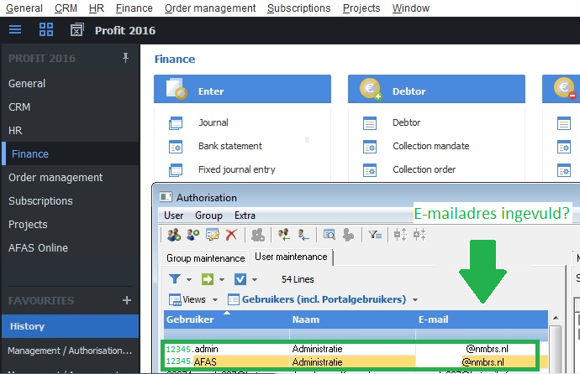
Task: Click the greyed puzzle-piece user icon
Action: point(348,235)
